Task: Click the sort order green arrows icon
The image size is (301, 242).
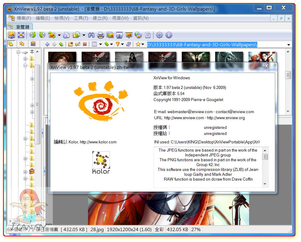Action: (107, 44)
